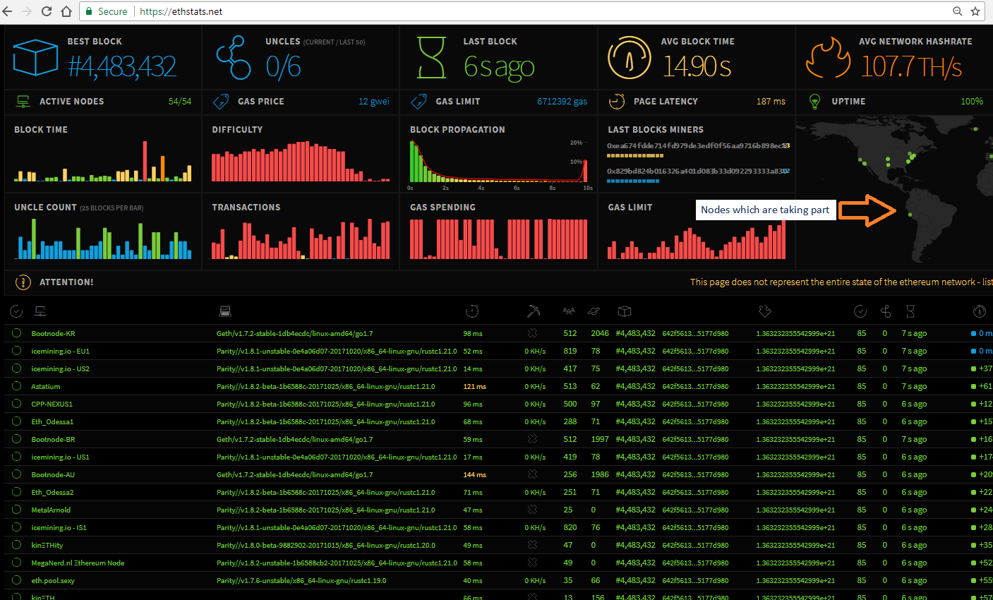Click the browser zoom magnifier icon

click(x=958, y=11)
